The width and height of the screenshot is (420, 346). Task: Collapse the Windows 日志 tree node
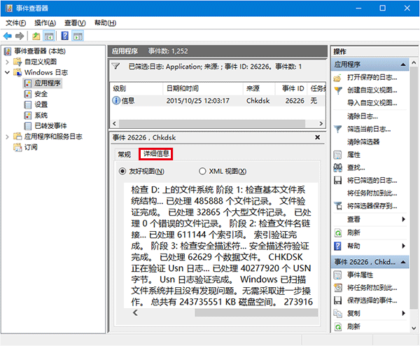point(7,72)
